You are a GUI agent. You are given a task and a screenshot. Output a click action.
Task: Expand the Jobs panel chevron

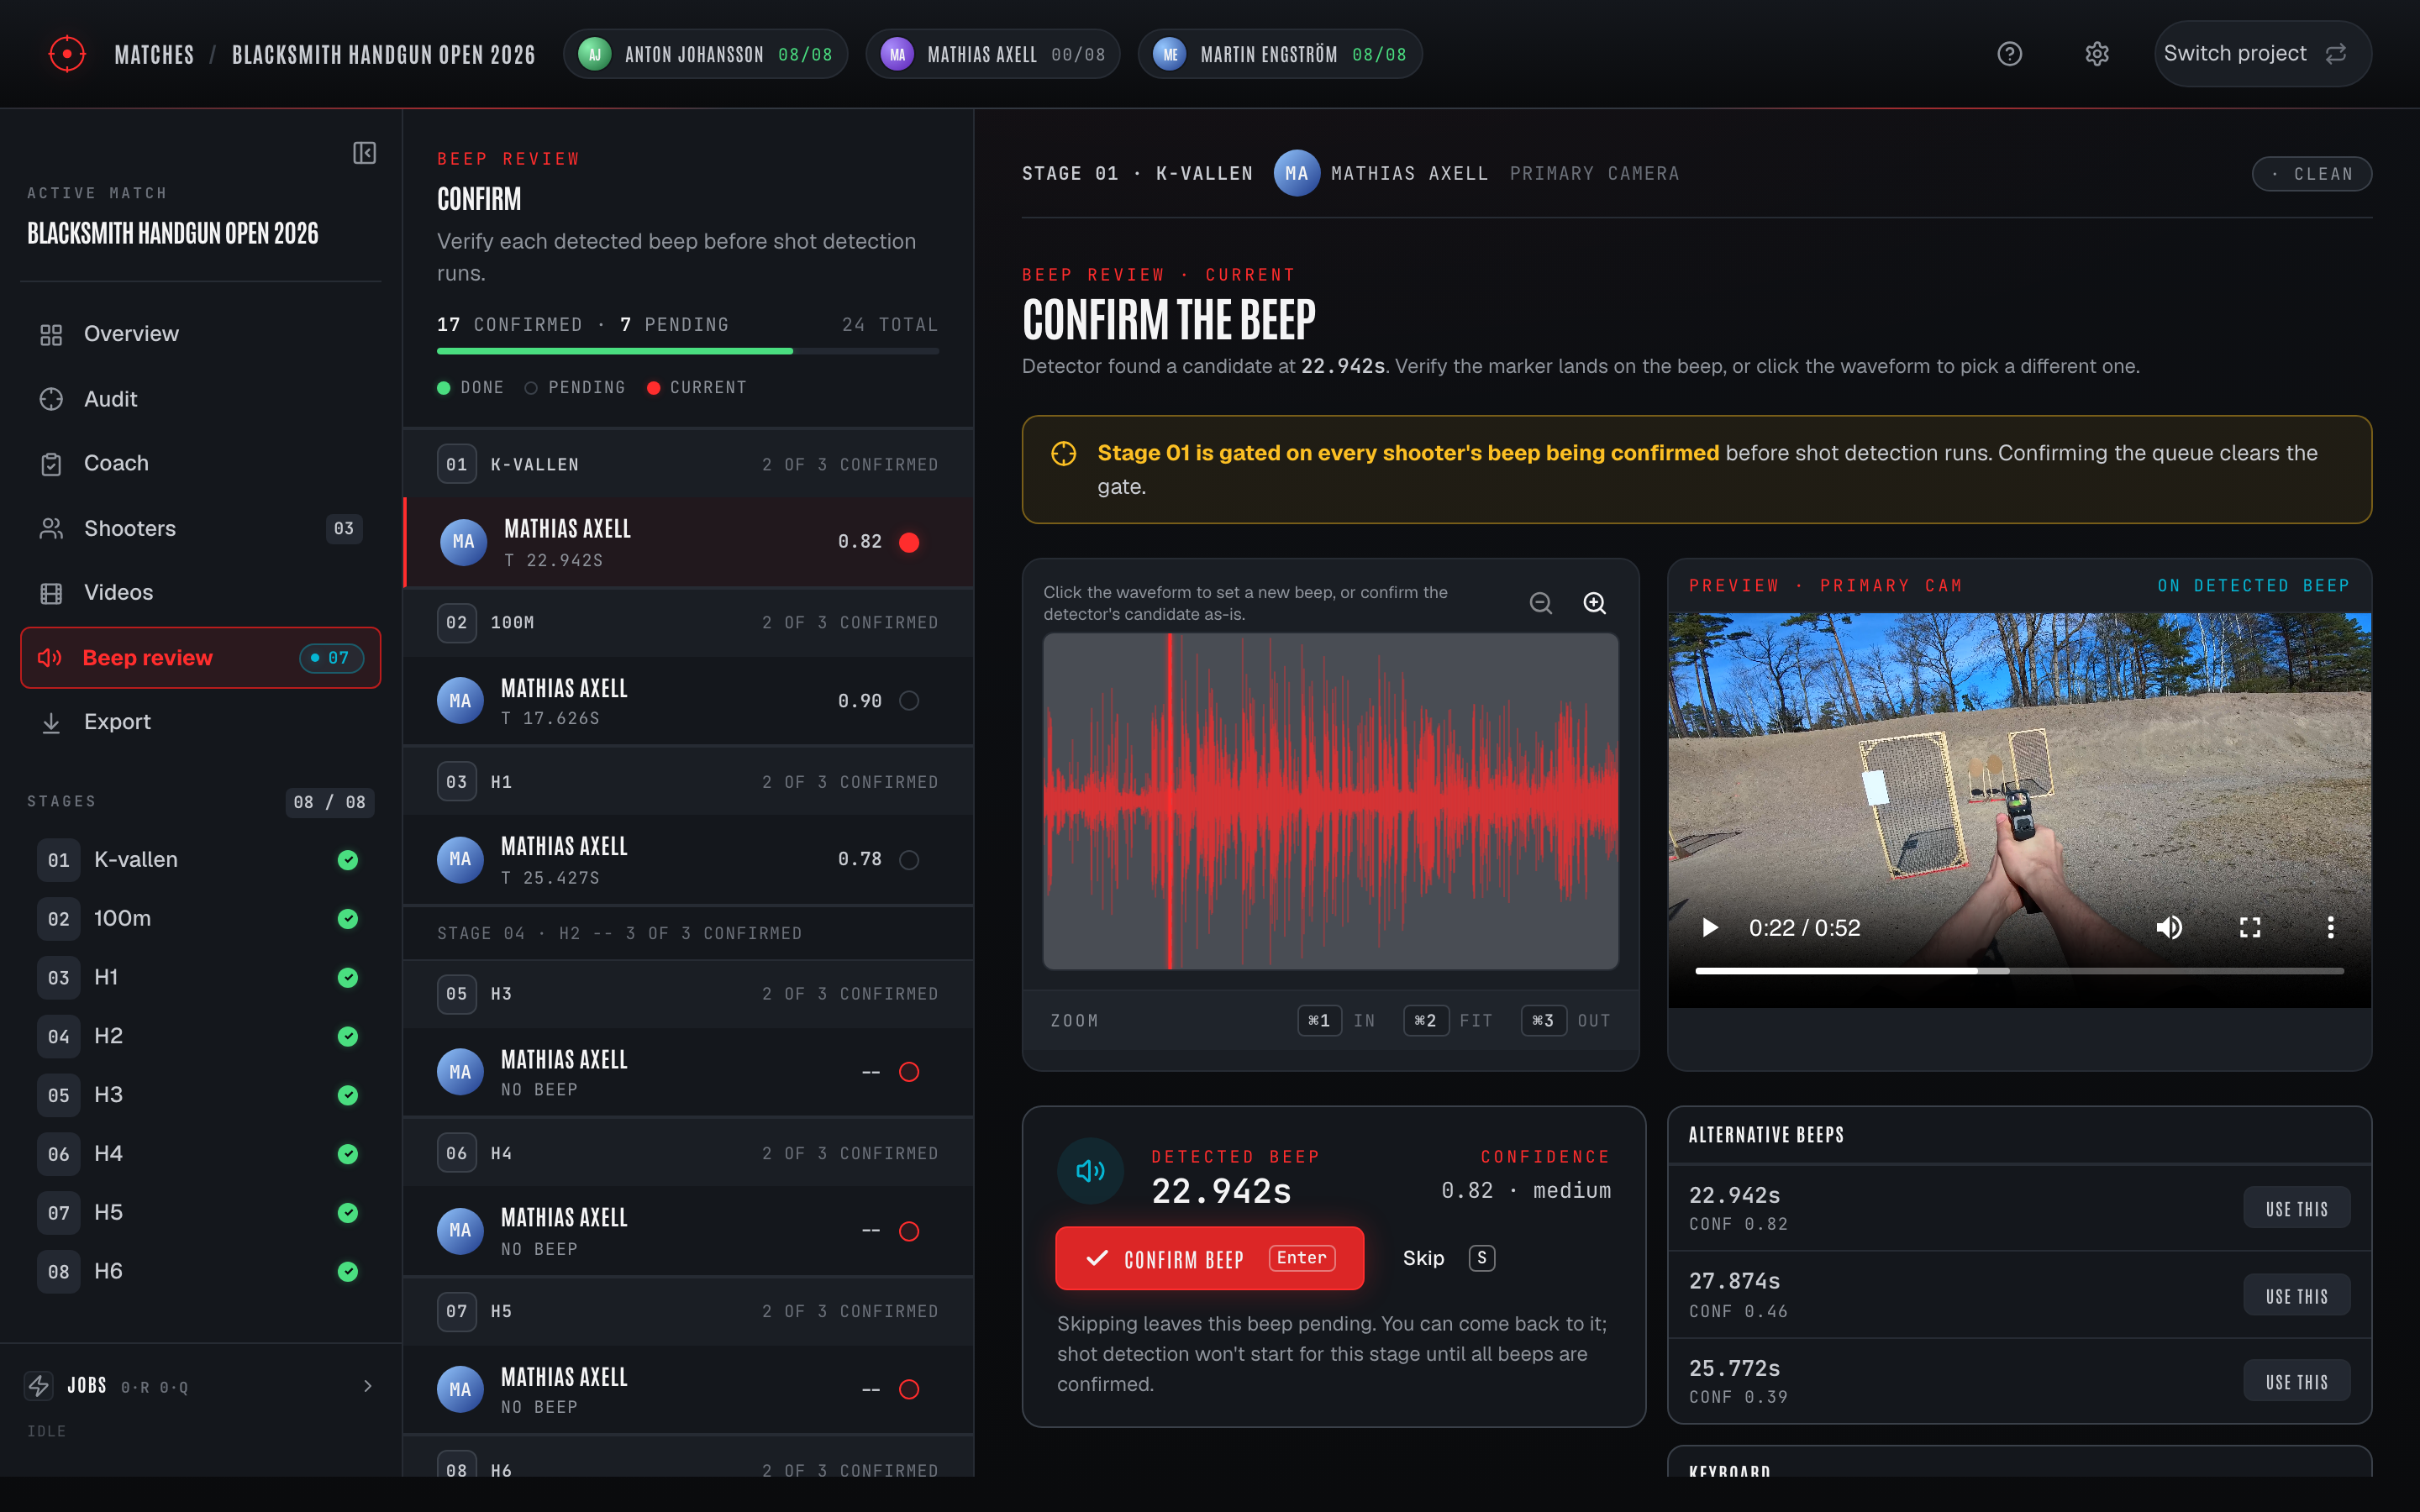click(x=367, y=1386)
